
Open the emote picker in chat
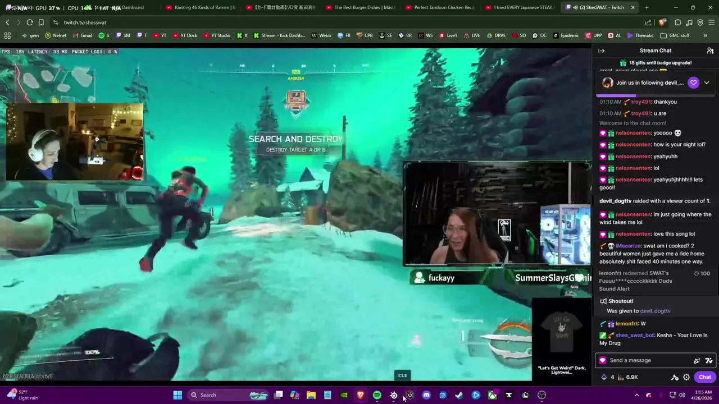click(709, 360)
